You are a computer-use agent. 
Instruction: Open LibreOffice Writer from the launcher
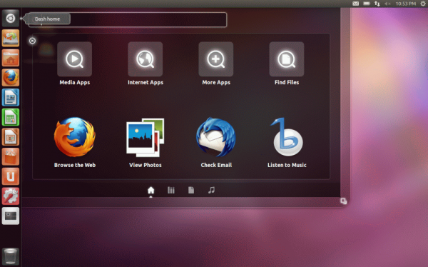(11, 97)
